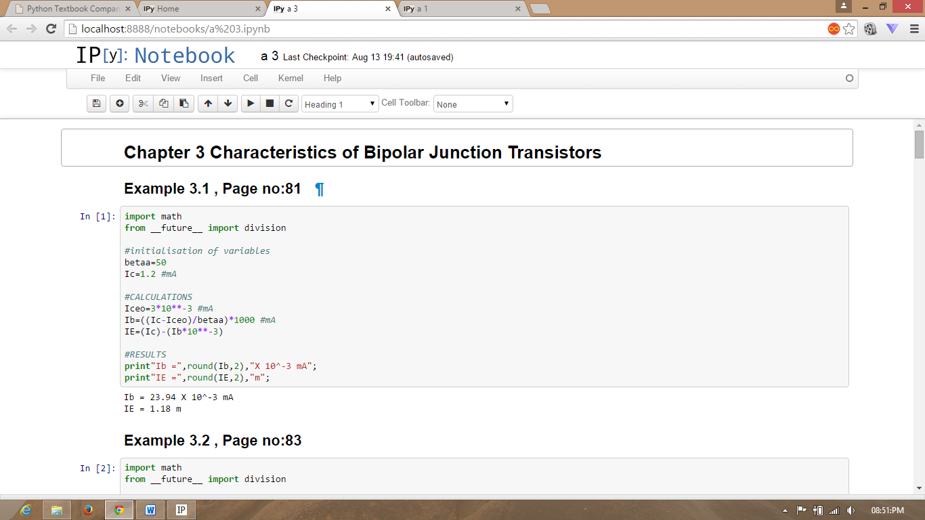Move the cell up with the up arrow
The image size is (925, 520).
pos(208,104)
